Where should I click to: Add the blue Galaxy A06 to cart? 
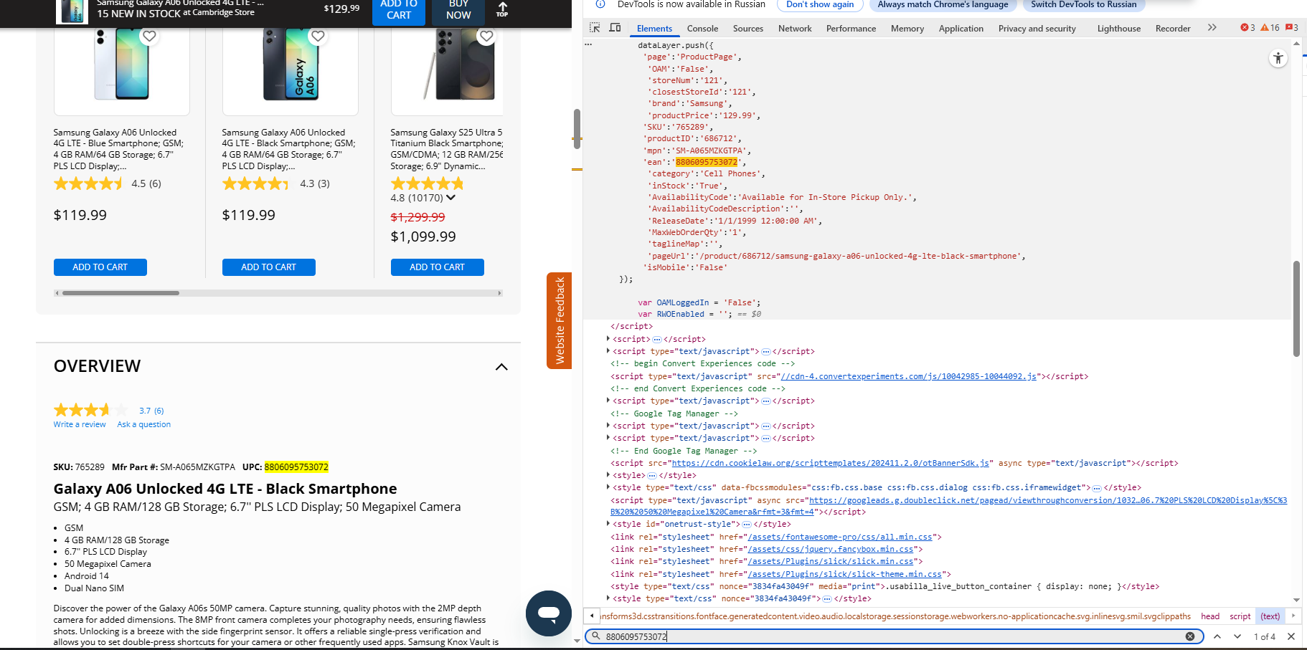(100, 267)
